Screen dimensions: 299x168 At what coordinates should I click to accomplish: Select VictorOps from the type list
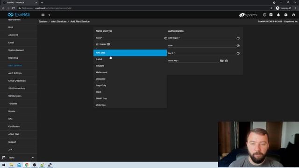[130, 105]
